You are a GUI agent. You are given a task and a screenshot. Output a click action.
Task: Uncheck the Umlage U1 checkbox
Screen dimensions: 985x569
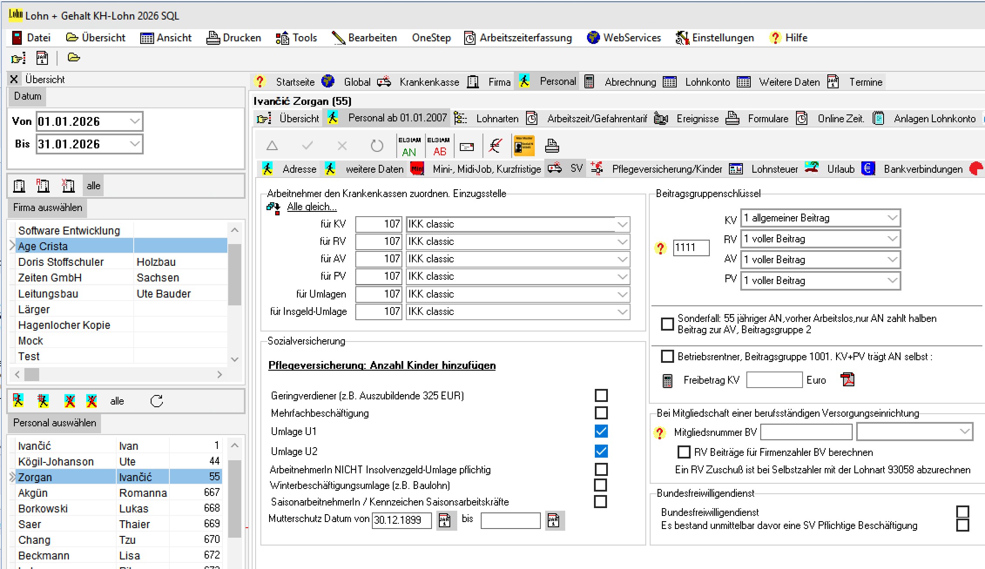[x=601, y=431]
